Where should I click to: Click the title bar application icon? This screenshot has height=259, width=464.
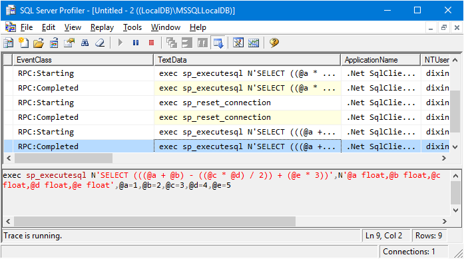coord(11,11)
